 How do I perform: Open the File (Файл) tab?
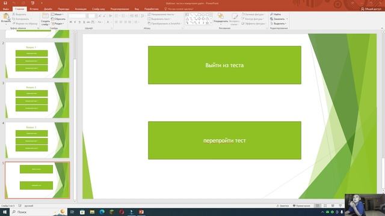pyautogui.click(x=5, y=9)
